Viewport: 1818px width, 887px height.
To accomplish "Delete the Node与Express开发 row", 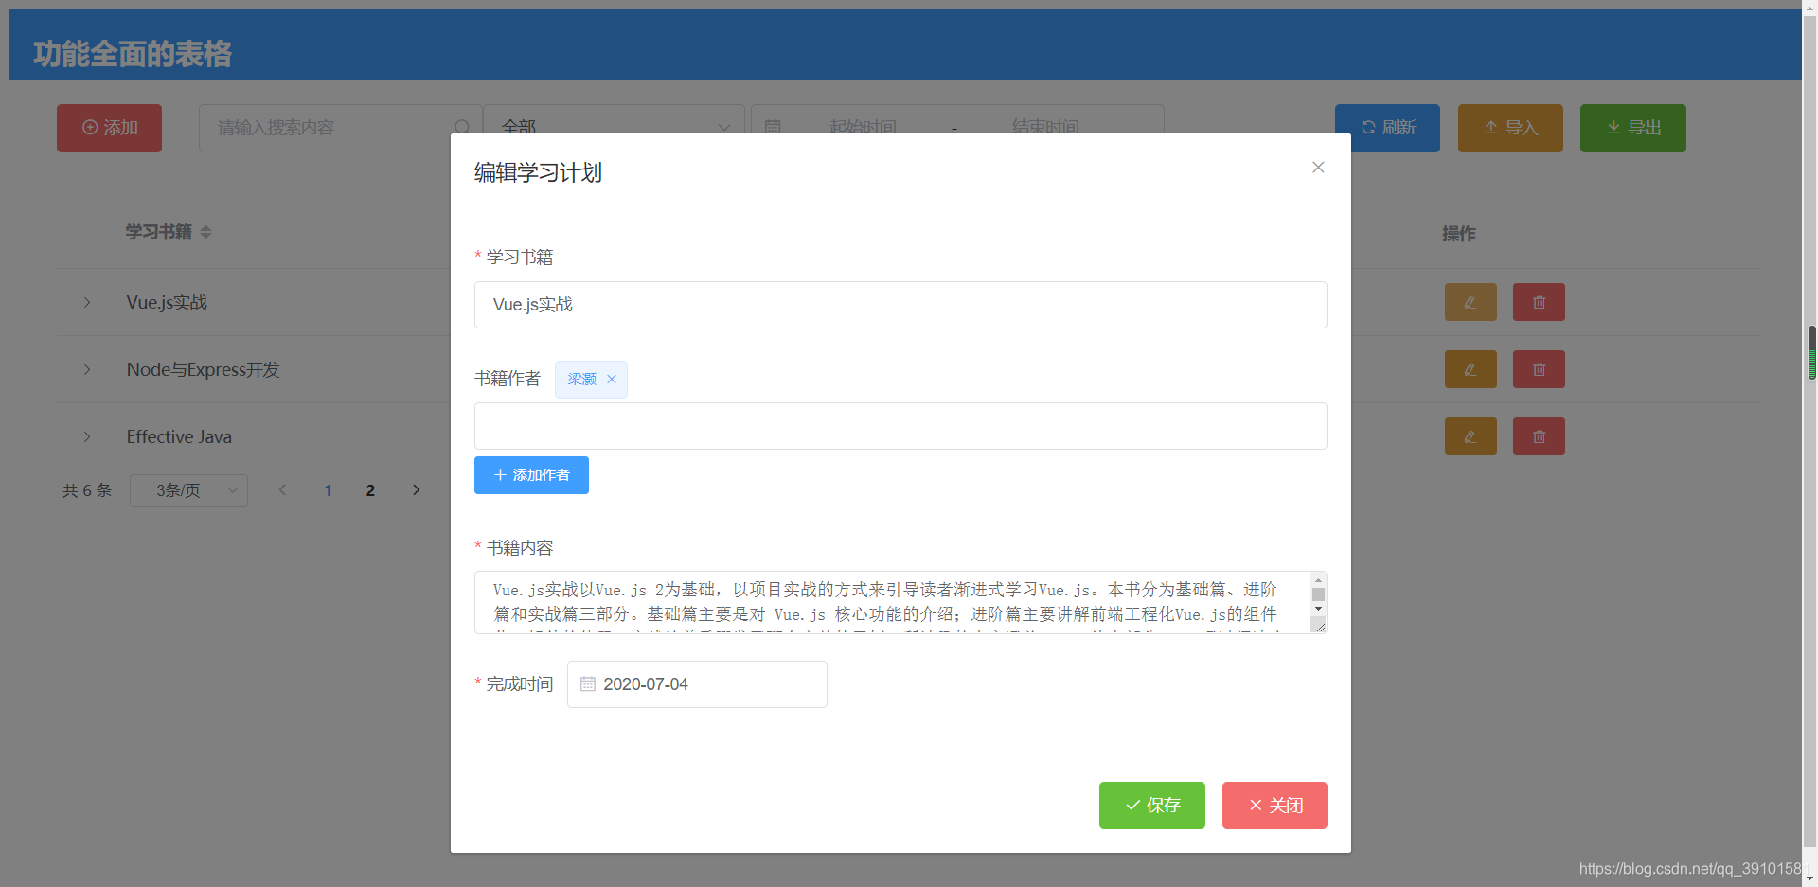I will pyautogui.click(x=1539, y=370).
